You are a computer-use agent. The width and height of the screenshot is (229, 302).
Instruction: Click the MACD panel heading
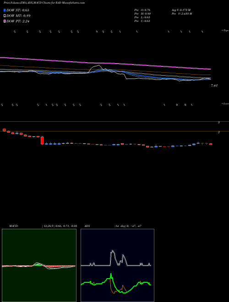point(14,226)
